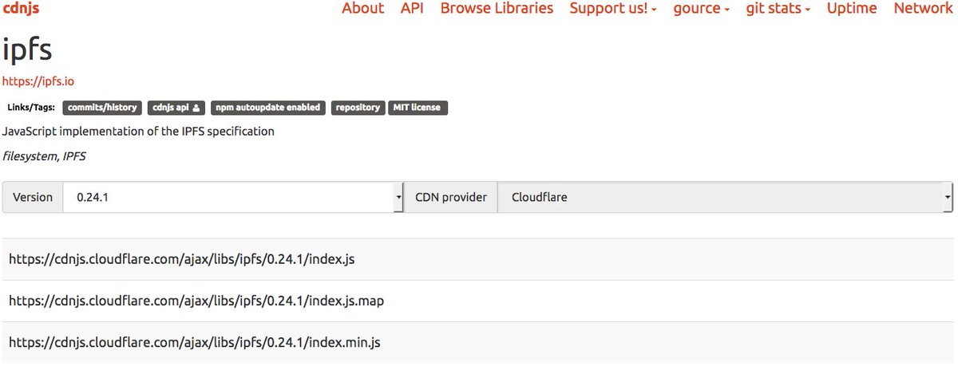The image size is (958, 370).
Task: Select the index.js URL row
Action: coord(478,259)
